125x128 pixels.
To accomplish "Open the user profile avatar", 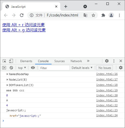I will pos(111,15).
